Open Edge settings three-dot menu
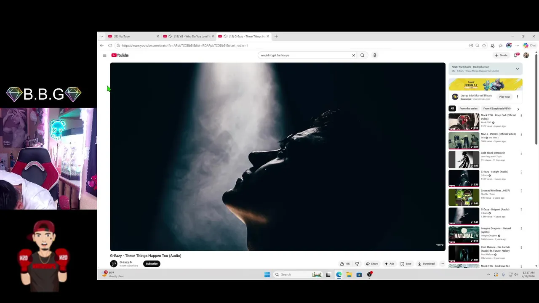The image size is (539, 303). 517,45
